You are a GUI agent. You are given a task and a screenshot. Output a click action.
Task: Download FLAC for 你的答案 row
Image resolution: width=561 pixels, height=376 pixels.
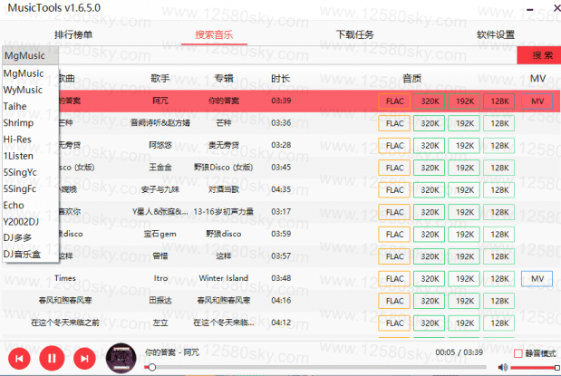tap(394, 101)
